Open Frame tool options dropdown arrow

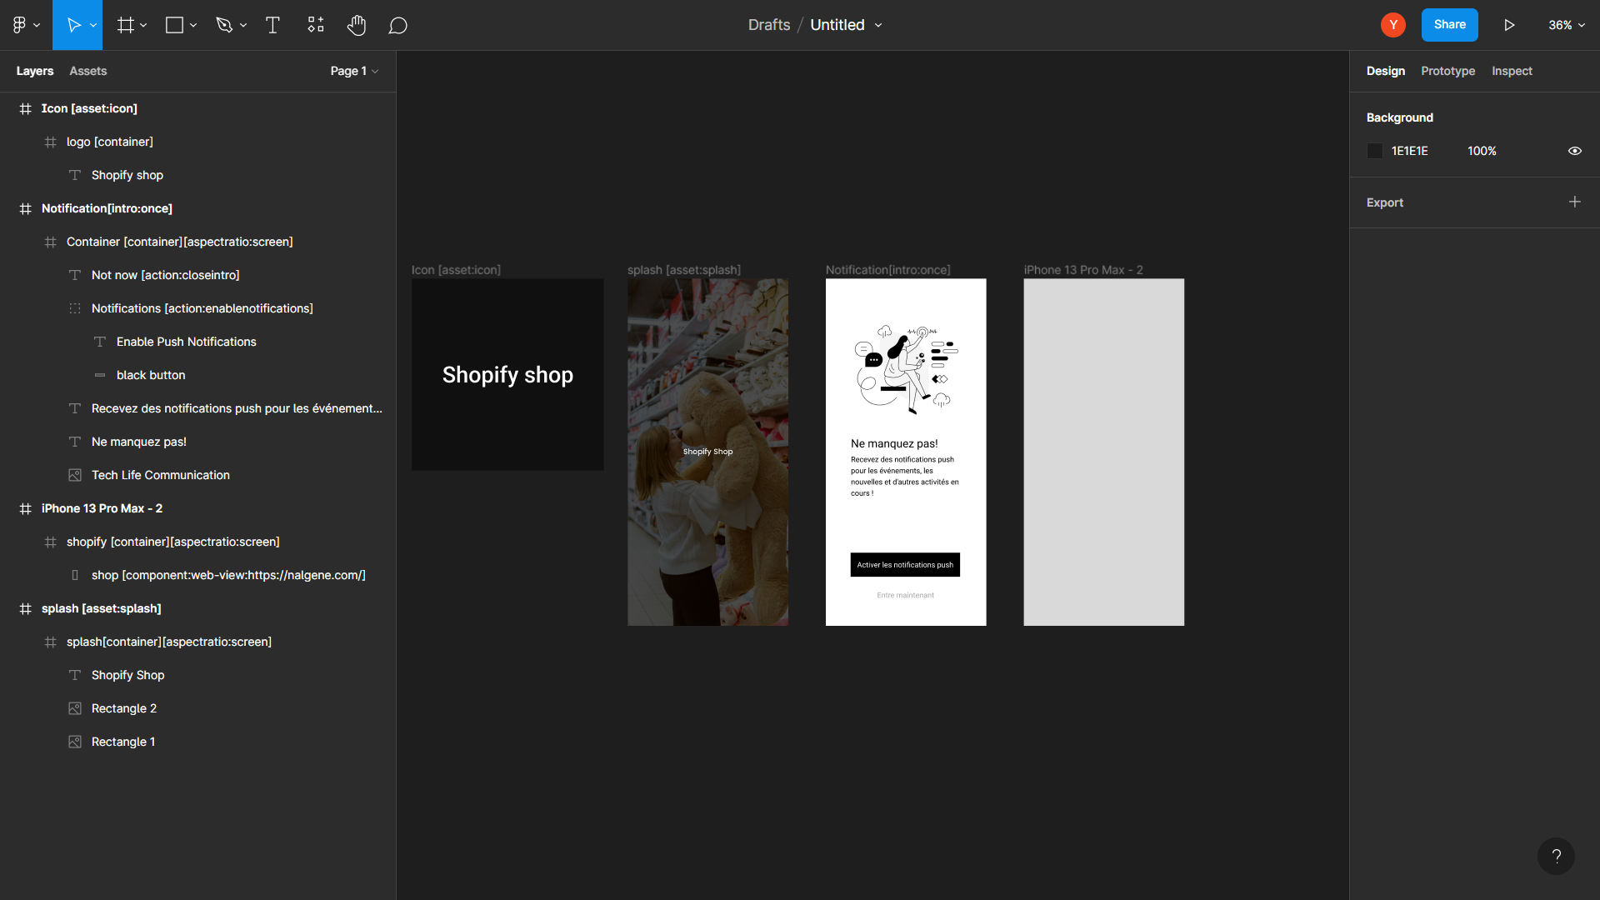pyautogui.click(x=143, y=25)
